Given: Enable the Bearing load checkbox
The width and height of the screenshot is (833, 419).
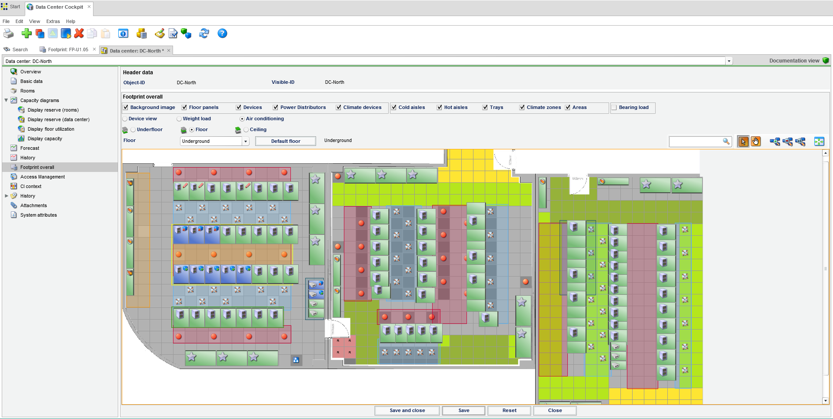Looking at the screenshot, I should point(614,107).
